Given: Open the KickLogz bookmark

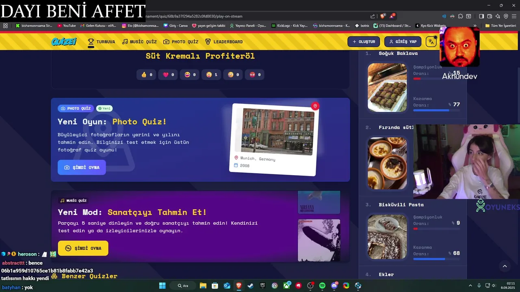Looking at the screenshot, I should (289, 26).
